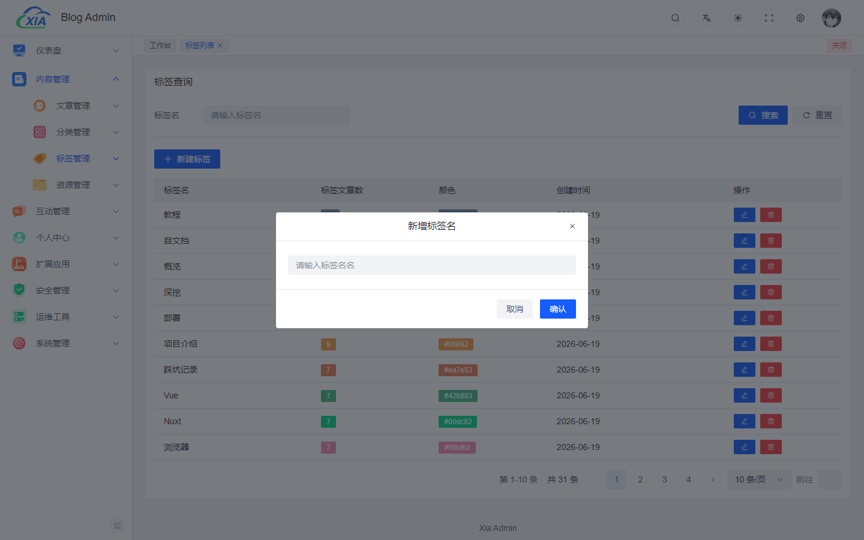Screen dimensions: 864x540
Task: Click the #f58db2 color tag
Action: point(457,448)
